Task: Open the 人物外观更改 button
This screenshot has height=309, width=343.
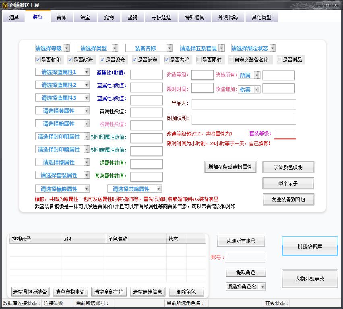Action: click(310, 279)
